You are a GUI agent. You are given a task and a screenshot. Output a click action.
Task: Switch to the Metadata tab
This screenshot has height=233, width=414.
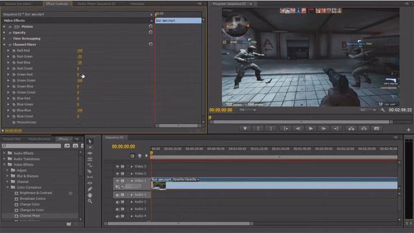137,4
